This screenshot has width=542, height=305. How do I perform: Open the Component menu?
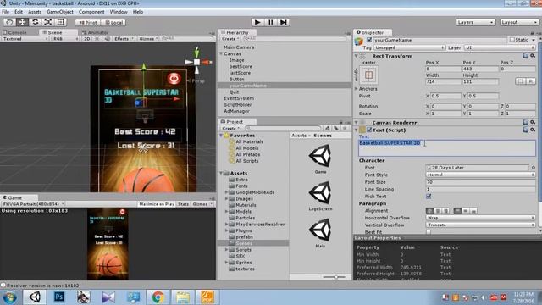click(x=91, y=12)
